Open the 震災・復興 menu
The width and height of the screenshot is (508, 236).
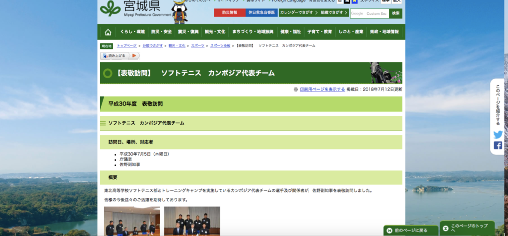click(x=188, y=32)
